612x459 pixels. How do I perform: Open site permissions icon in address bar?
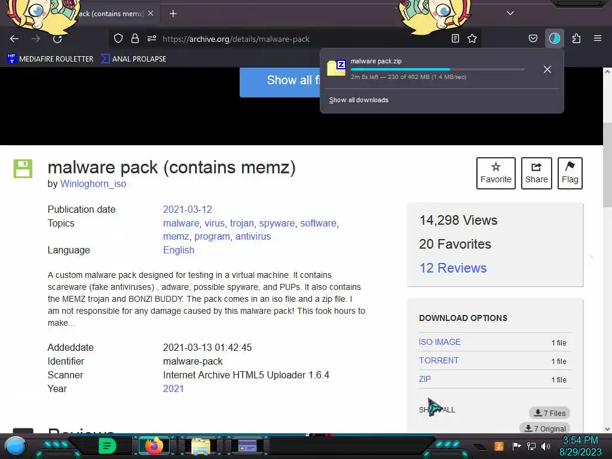152,39
